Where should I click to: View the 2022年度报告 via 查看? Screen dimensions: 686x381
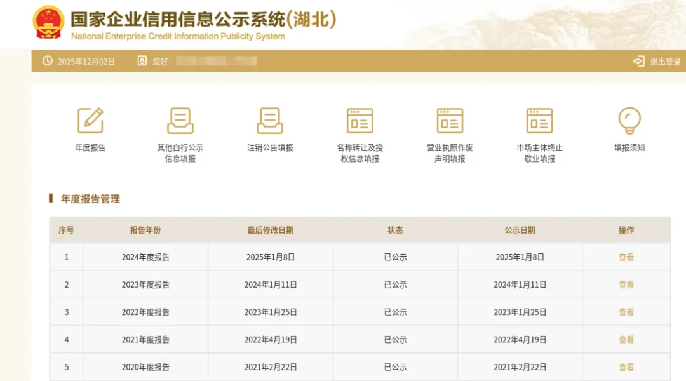(626, 312)
